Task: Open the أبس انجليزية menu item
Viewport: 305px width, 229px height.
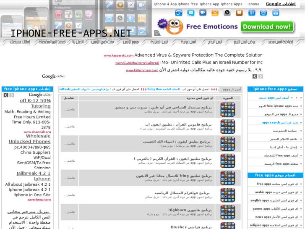Action: 159,42
